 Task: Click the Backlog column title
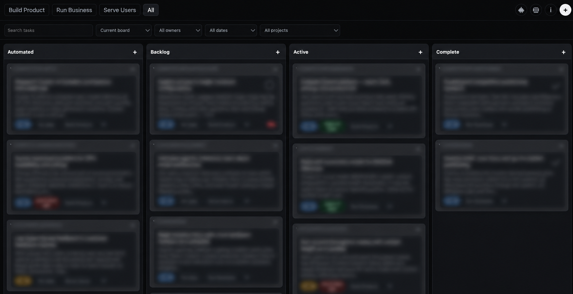point(160,52)
